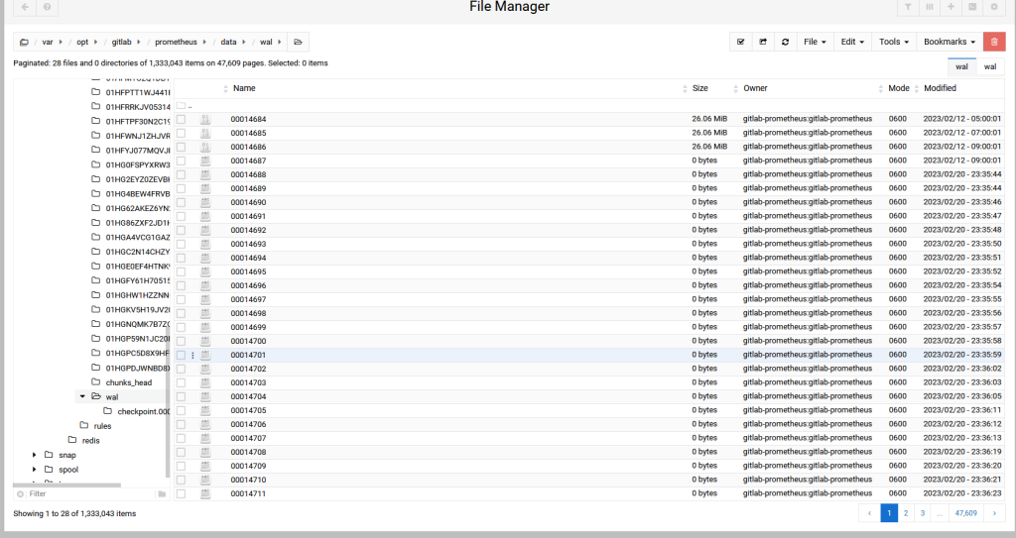Expand the snap folder in the tree
Screen dimensions: 1016x538
(36, 455)
